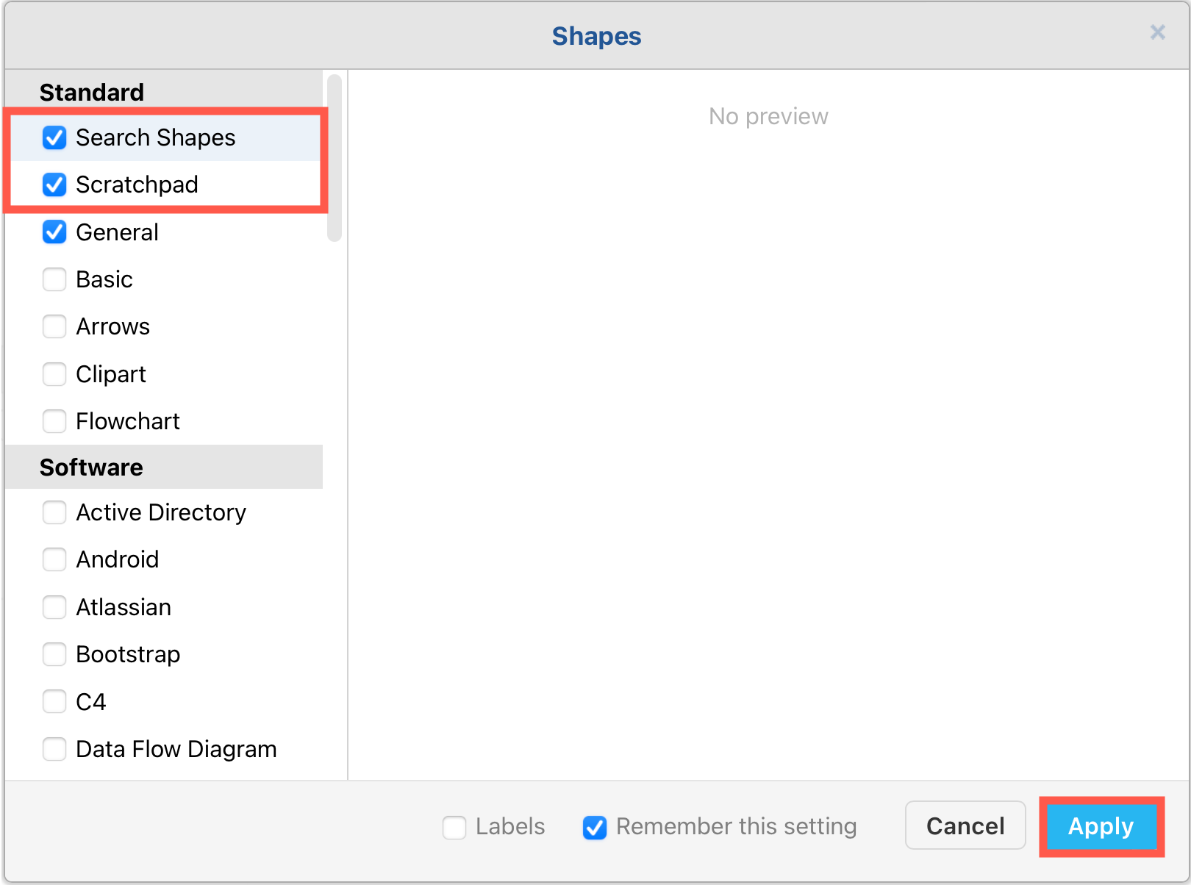
Task: Select the Software section header
Action: [91, 467]
